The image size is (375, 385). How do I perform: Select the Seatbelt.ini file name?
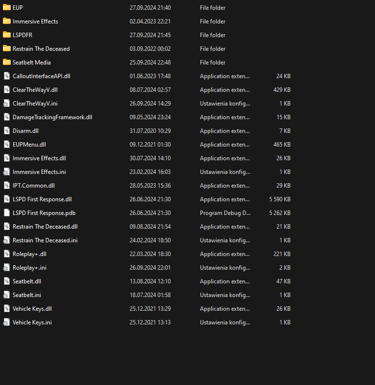coord(27,295)
